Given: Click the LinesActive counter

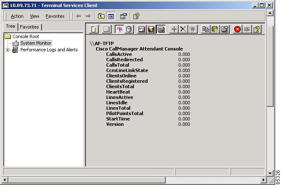Looking at the screenshot, I should tap(120, 97).
